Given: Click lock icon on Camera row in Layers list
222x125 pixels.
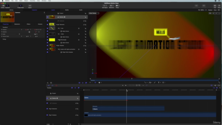Looking at the screenshot, I should 85,17.
